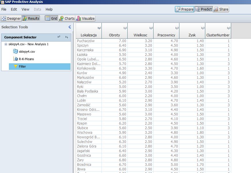Select the Lublin cell
251x173 pixels.
click(89, 101)
